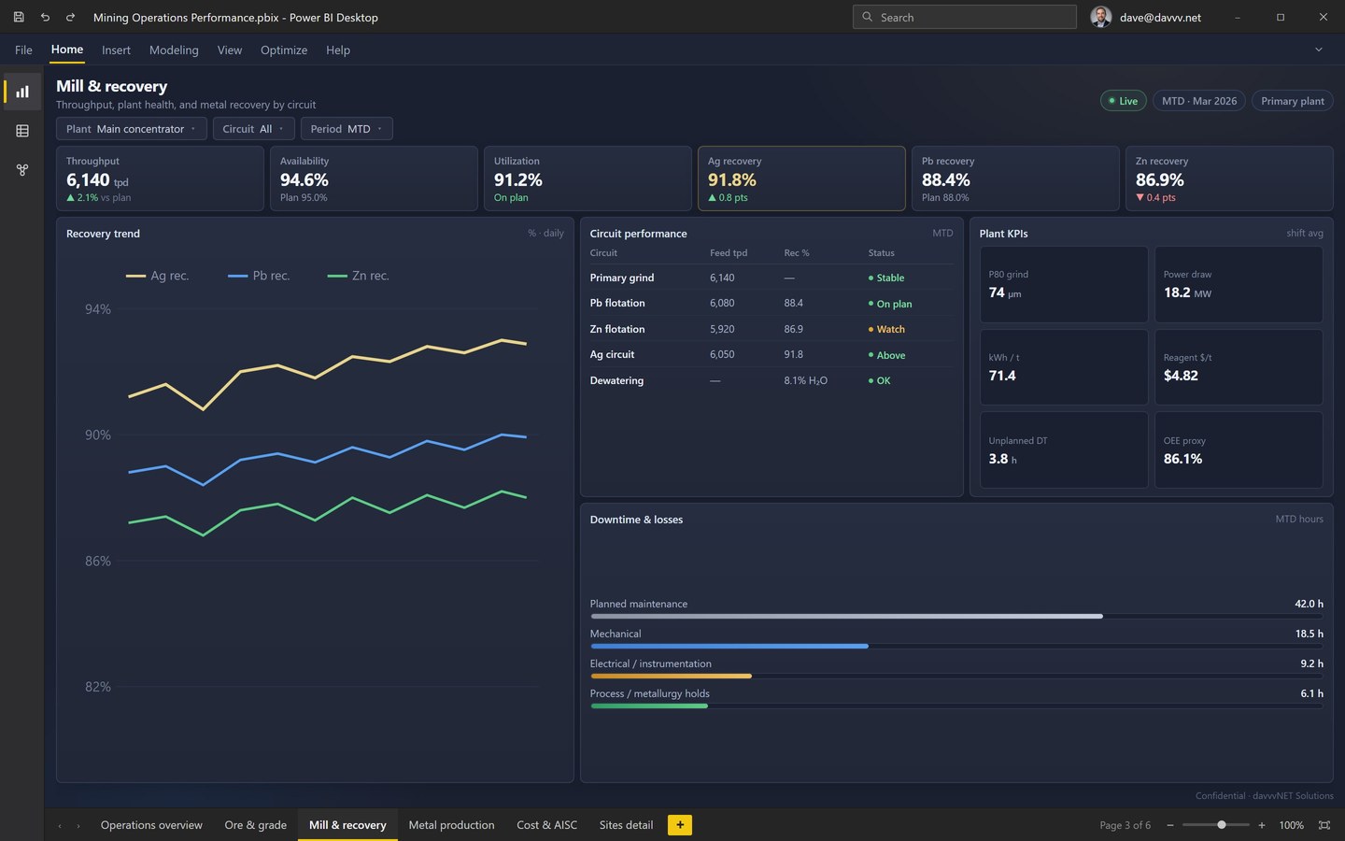Redo the last action
1345x841 pixels.
click(x=70, y=17)
